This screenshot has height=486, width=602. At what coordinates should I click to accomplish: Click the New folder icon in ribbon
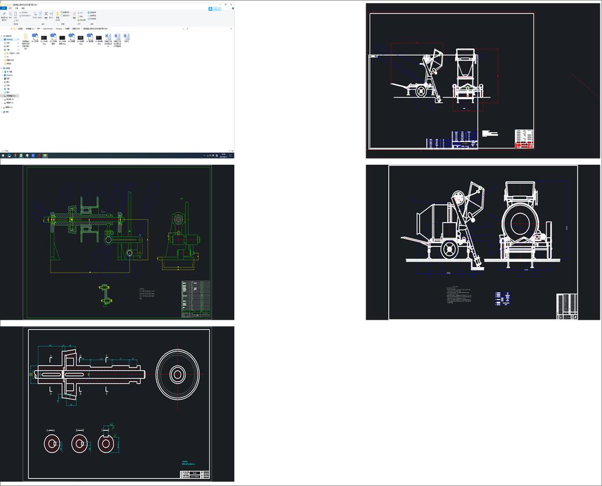tap(57, 16)
